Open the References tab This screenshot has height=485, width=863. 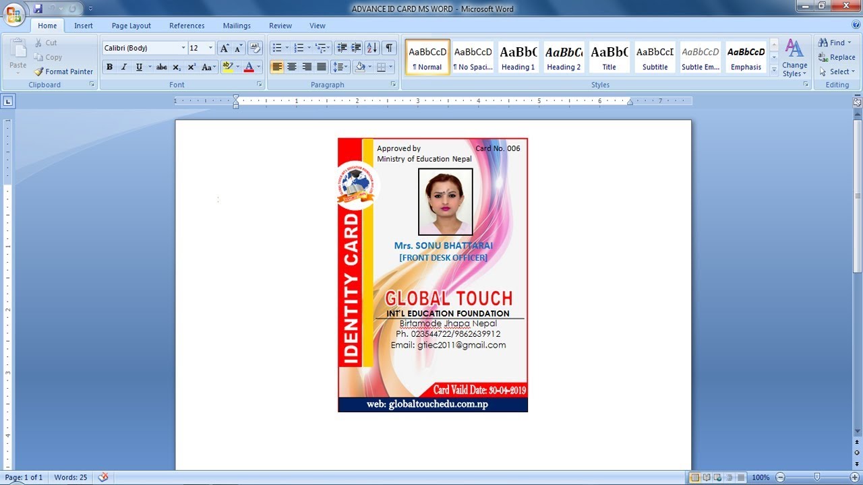(x=187, y=26)
